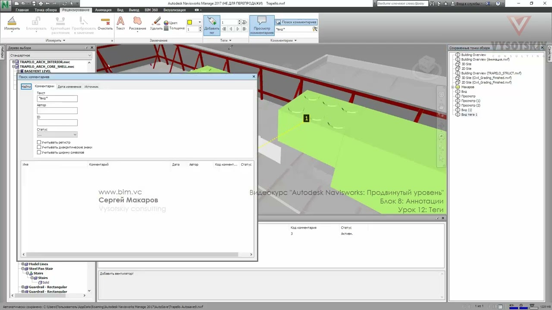Switch to Источник tab in search dialog
This screenshot has width=552, height=310.
pos(91,87)
